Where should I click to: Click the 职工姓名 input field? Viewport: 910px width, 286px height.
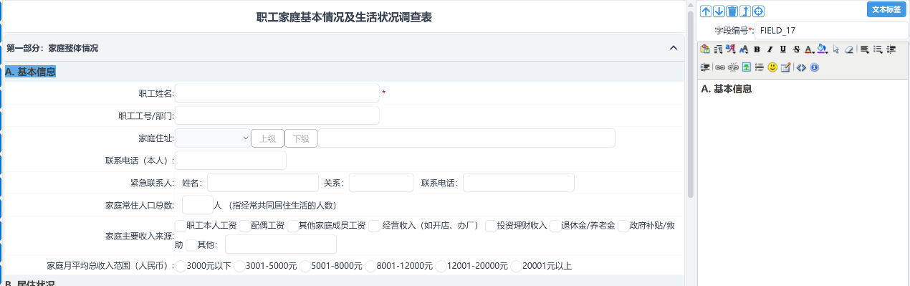[277, 93]
